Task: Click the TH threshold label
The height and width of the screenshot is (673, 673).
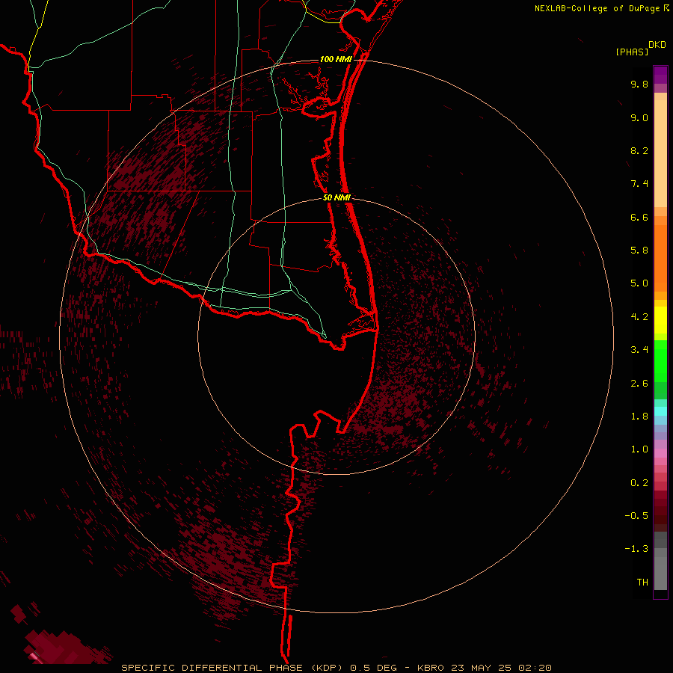Action: click(x=642, y=583)
